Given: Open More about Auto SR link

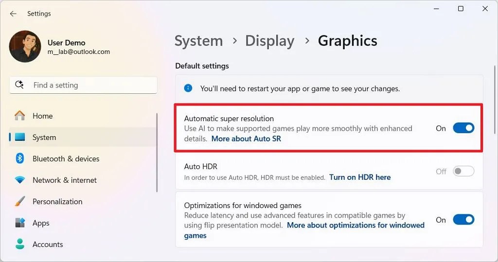Looking at the screenshot, I should pyautogui.click(x=246, y=139).
